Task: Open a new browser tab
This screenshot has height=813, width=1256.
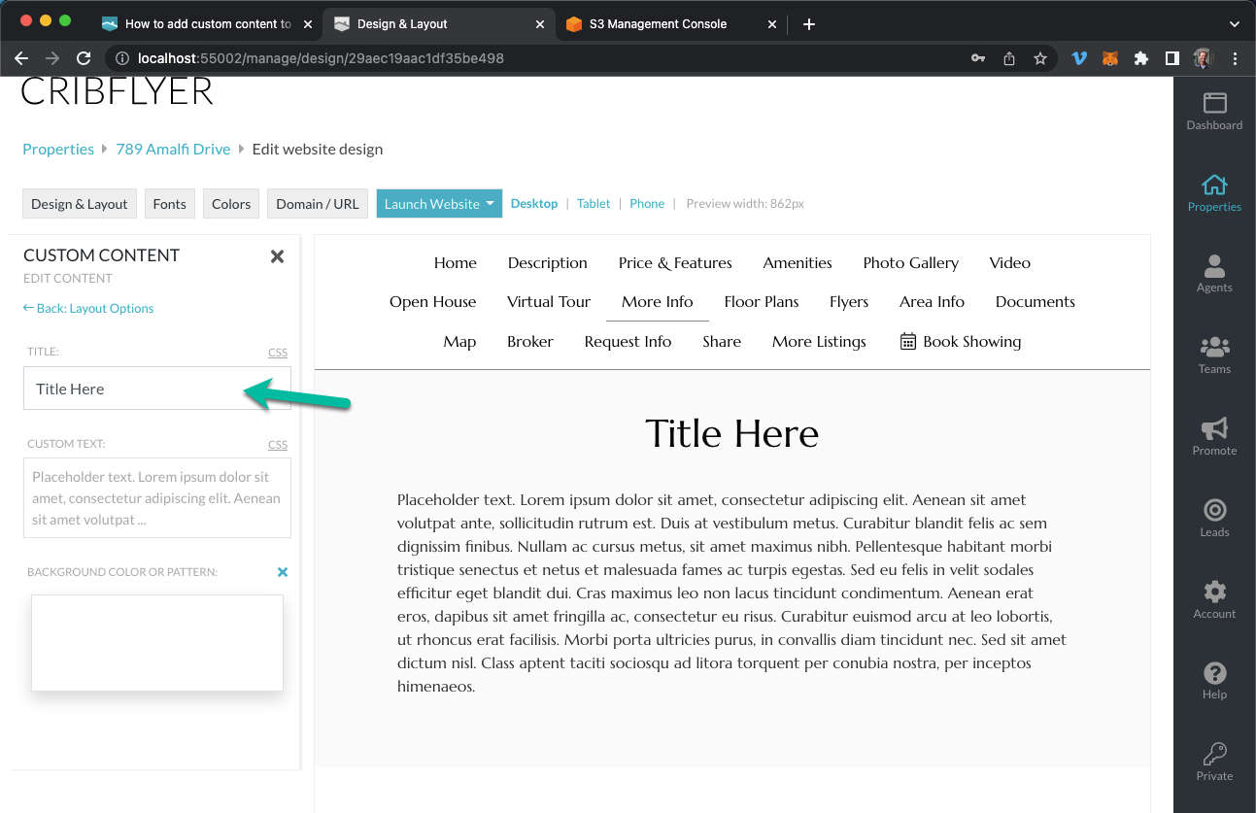Action: click(809, 24)
